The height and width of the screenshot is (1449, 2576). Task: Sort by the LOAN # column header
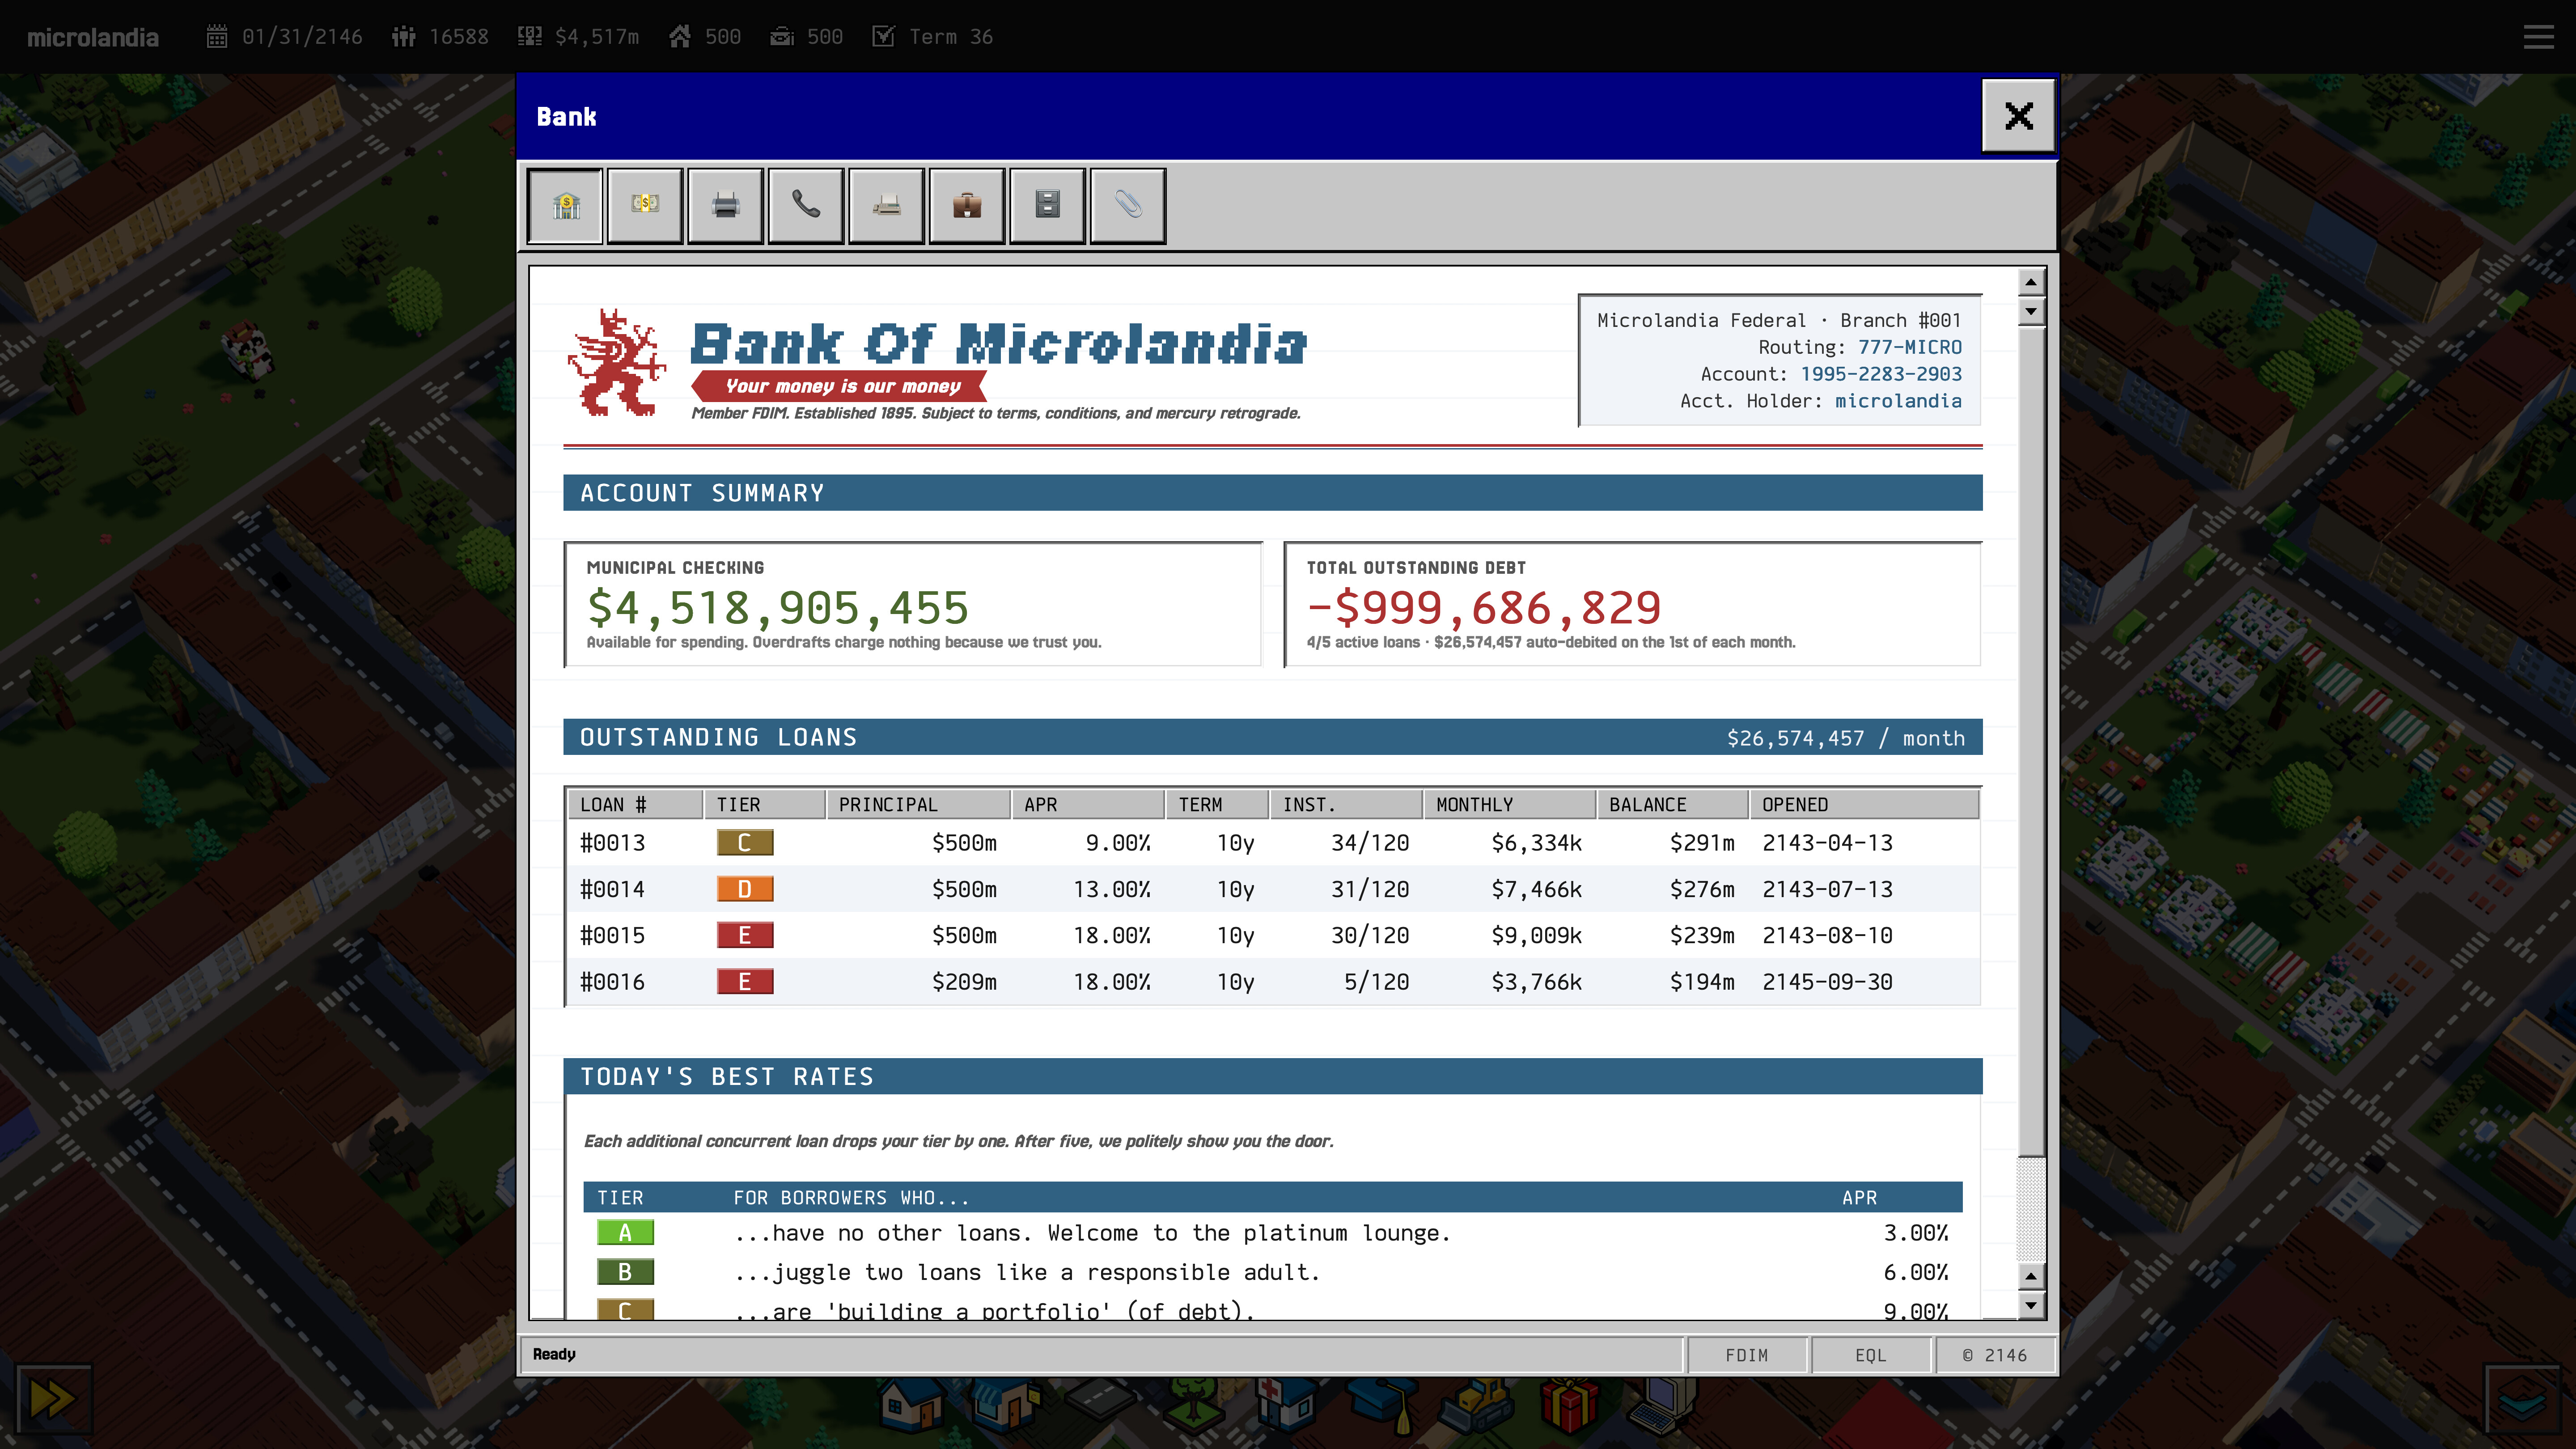click(635, 805)
